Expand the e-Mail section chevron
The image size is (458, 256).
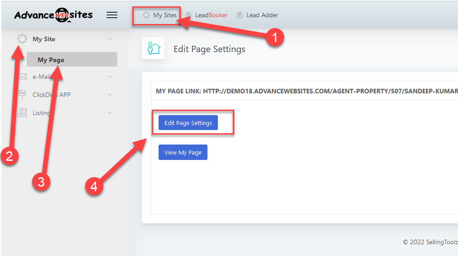[110, 77]
